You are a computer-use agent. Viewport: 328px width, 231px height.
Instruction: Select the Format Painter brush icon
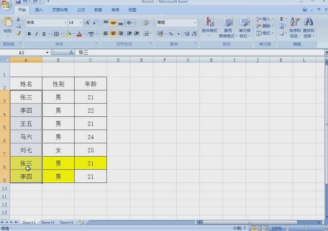pyautogui.click(x=18, y=33)
